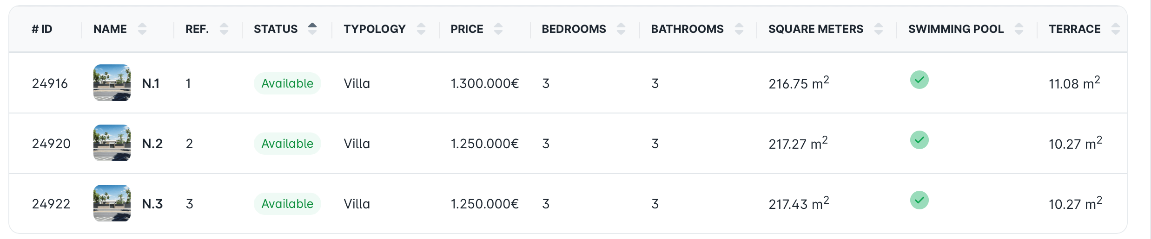Screen dimensions: 1151x239
Task: Open the N.3 villa listing name
Action: coord(152,204)
